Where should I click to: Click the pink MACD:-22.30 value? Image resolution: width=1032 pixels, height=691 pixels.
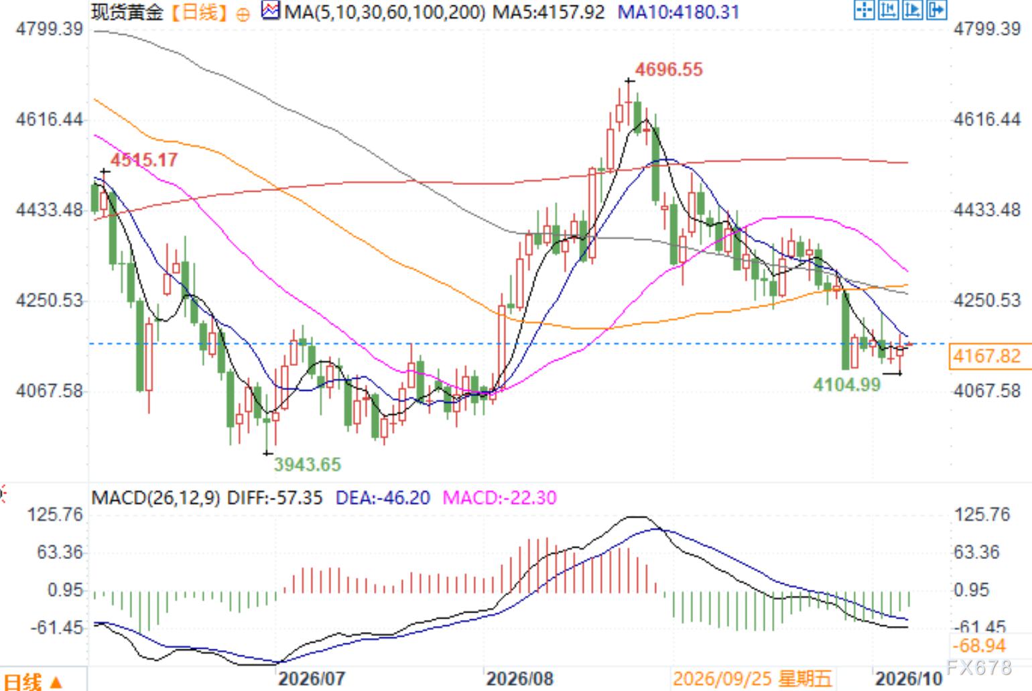[500, 498]
